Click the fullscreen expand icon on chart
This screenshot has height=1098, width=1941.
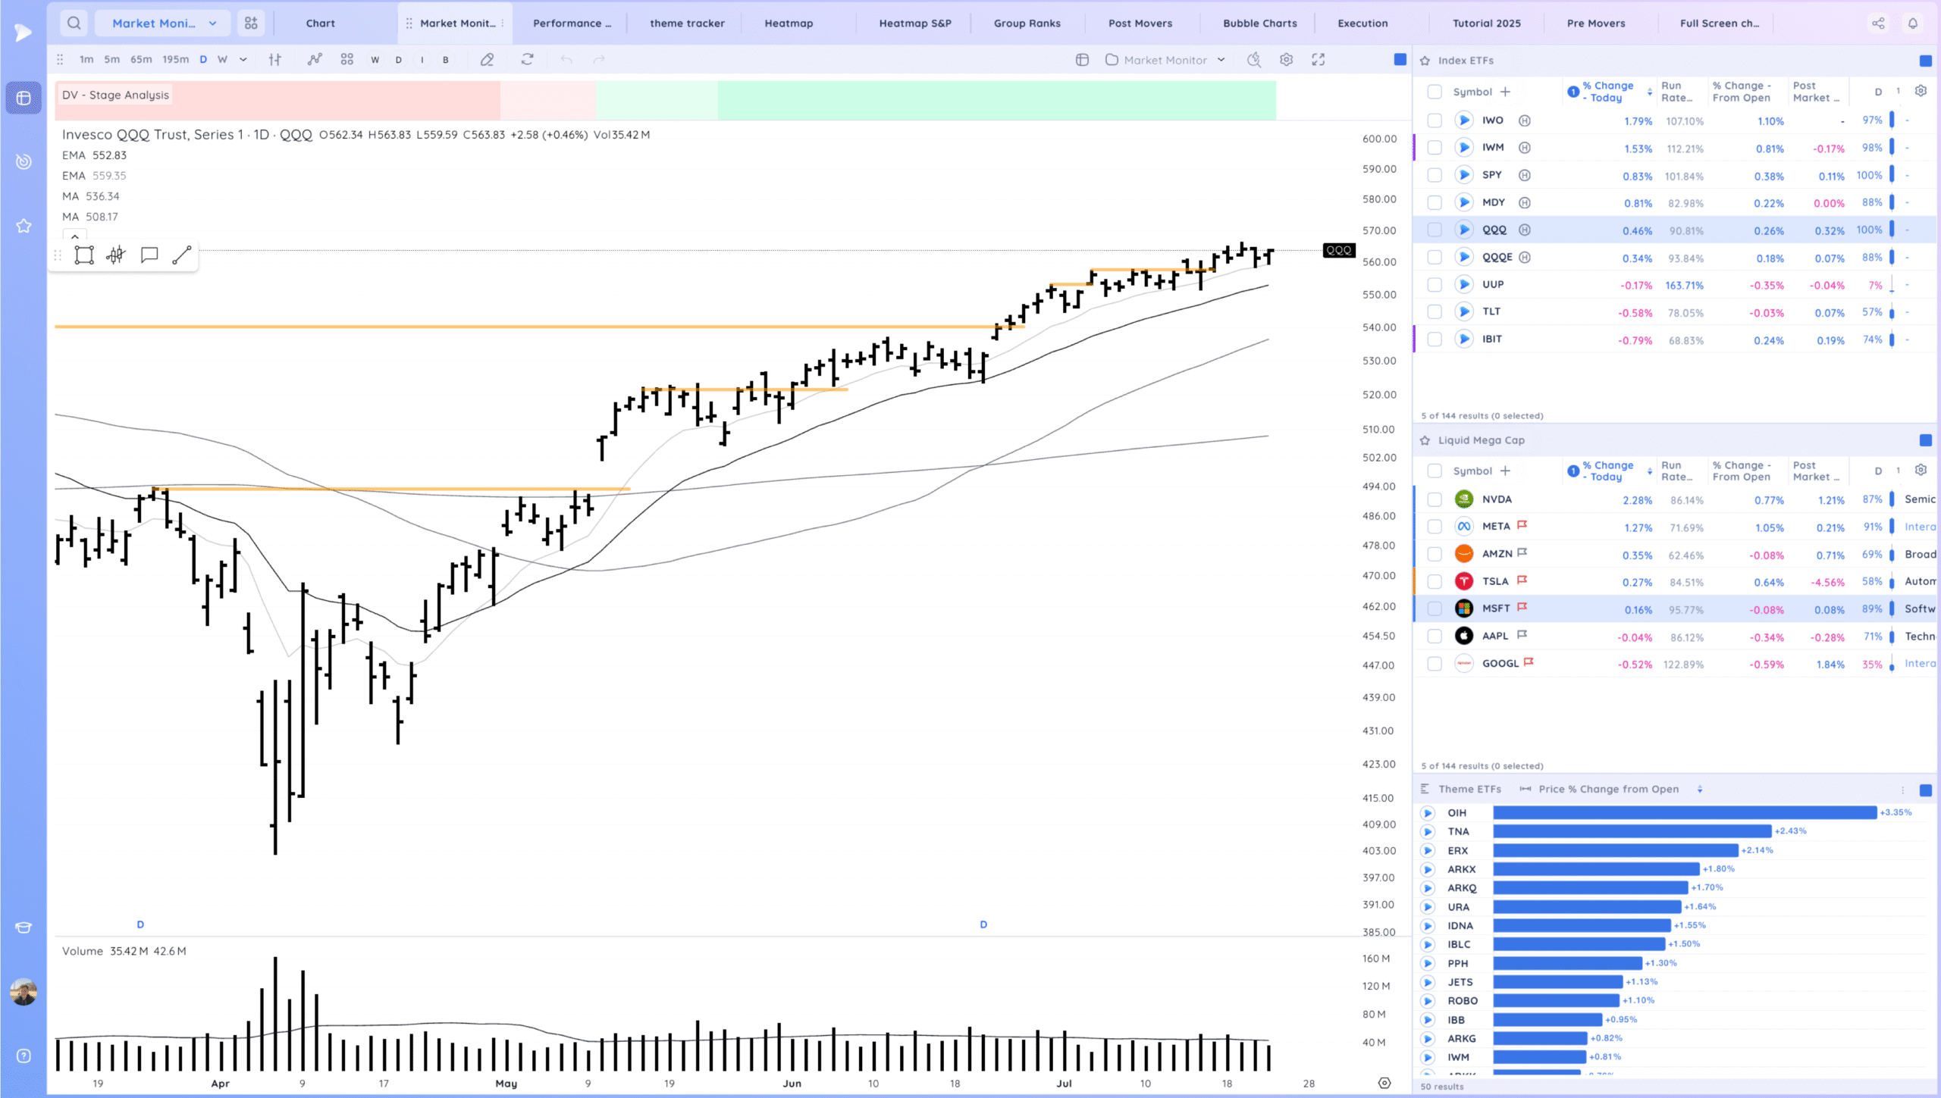click(x=1319, y=60)
